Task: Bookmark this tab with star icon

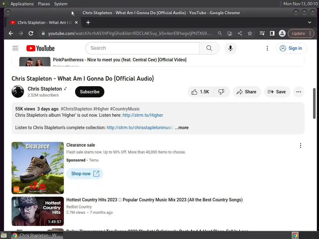Action: pyautogui.click(x=250, y=33)
